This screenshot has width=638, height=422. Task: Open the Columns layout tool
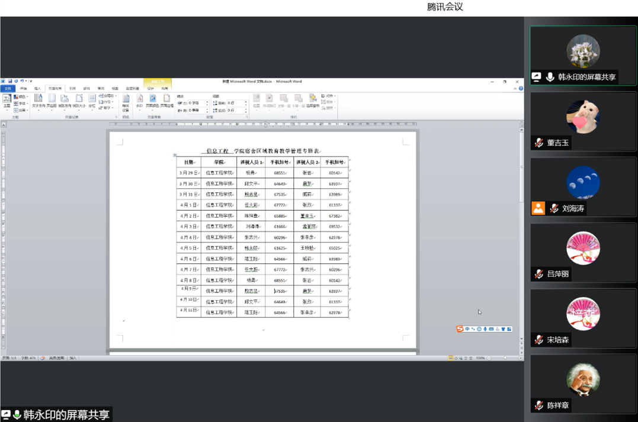(x=92, y=101)
